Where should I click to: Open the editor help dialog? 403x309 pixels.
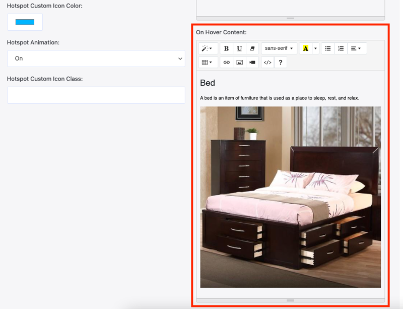(x=281, y=63)
